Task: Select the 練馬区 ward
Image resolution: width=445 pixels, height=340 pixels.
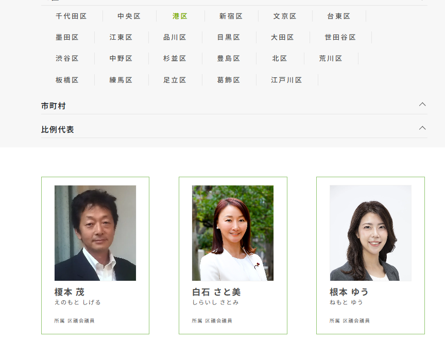Action: (x=121, y=80)
